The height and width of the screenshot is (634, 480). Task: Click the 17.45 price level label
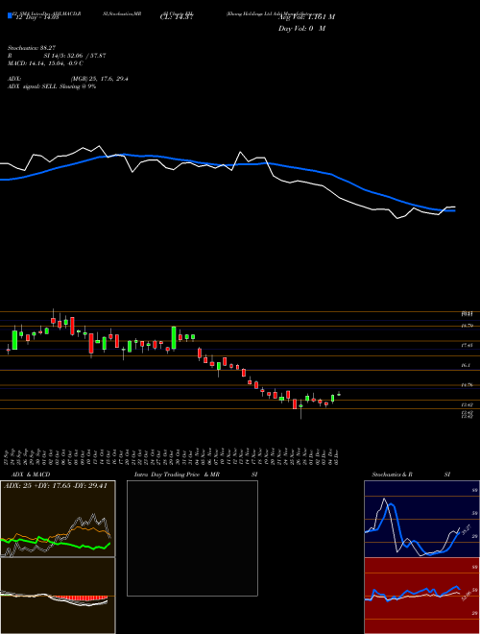click(467, 345)
